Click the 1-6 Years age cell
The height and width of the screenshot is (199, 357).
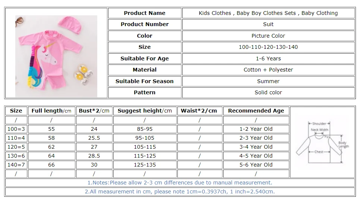click(x=268, y=59)
